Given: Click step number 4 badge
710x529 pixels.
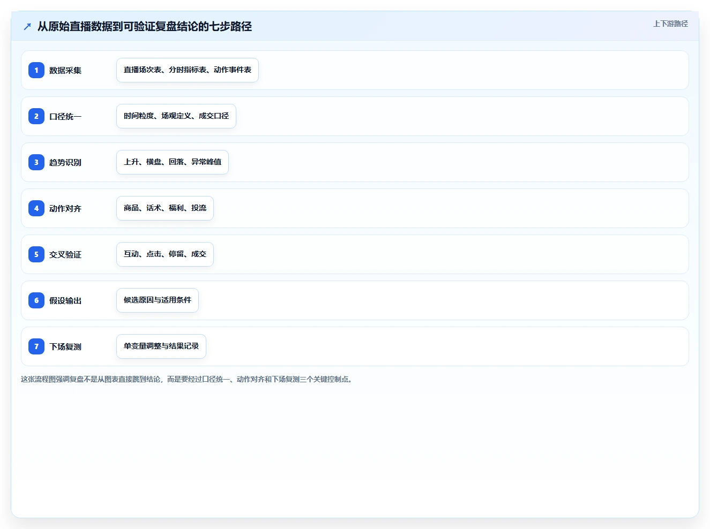Looking at the screenshot, I should [x=36, y=208].
